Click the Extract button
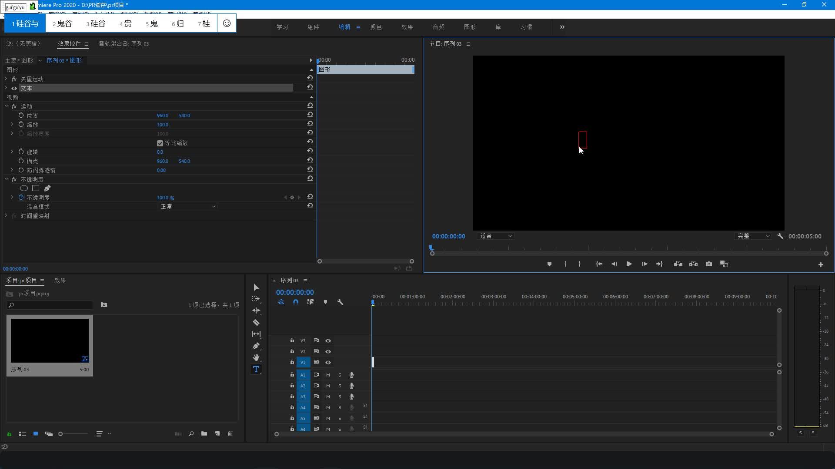This screenshot has height=469, width=835. pos(693,264)
